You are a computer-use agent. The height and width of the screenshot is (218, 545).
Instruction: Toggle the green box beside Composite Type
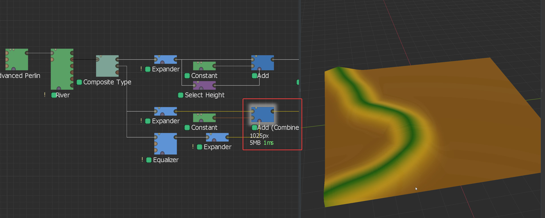pyautogui.click(x=79, y=82)
